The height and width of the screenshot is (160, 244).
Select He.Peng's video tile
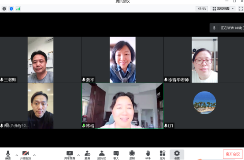(41, 106)
